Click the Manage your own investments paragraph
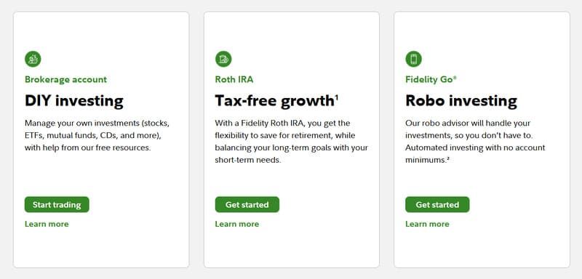The width and height of the screenshot is (582, 279). click(x=97, y=135)
